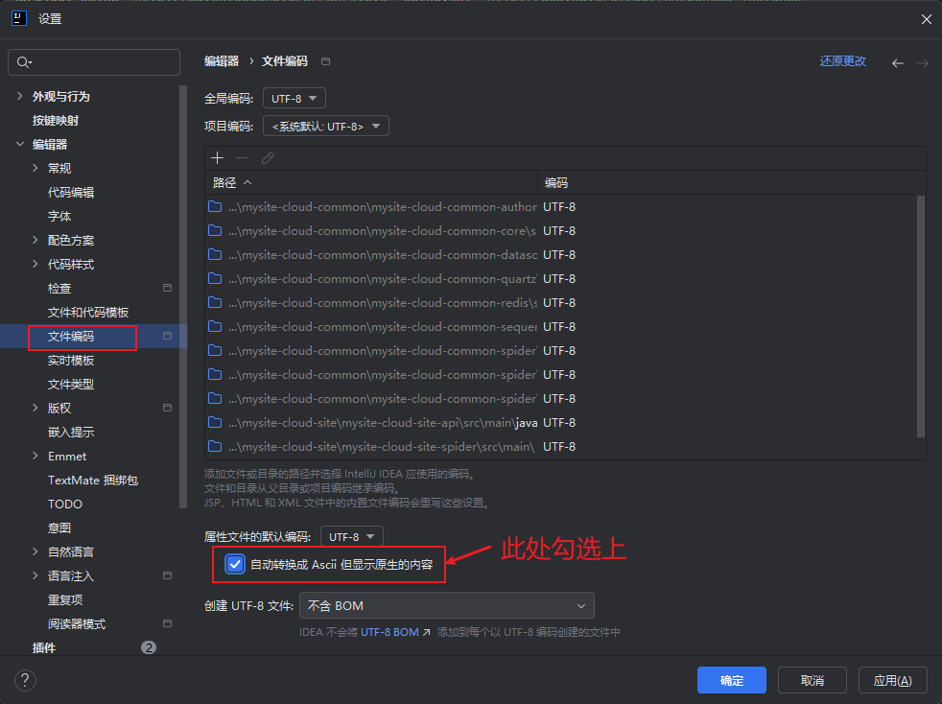Expand the 外观与行为 tree node

tap(20, 96)
